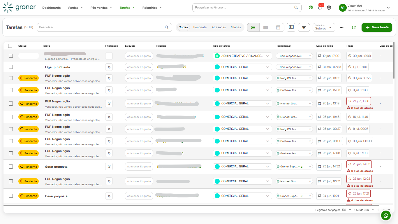Open Groner Supo... +2 dropdown, task starting 24 jun, 17:21
Viewport: 398px width, 224px height.
coord(294,196)
